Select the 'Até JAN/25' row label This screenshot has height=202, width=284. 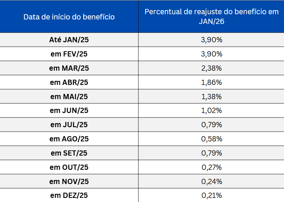[69, 40]
